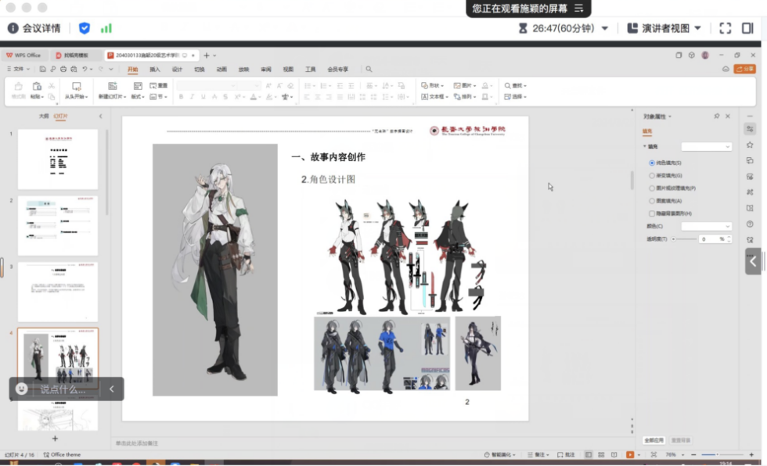Open 会议详情 meeting details
Viewport: 767px width, 466px height.
tap(34, 28)
